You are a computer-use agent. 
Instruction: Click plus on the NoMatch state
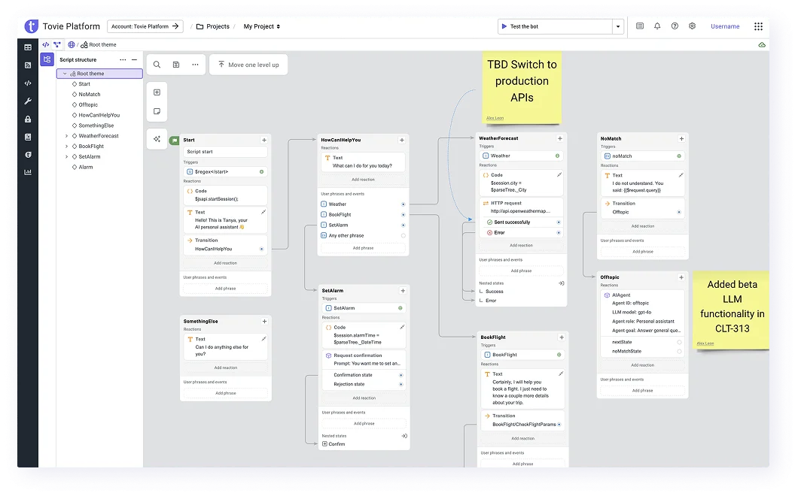coord(681,138)
